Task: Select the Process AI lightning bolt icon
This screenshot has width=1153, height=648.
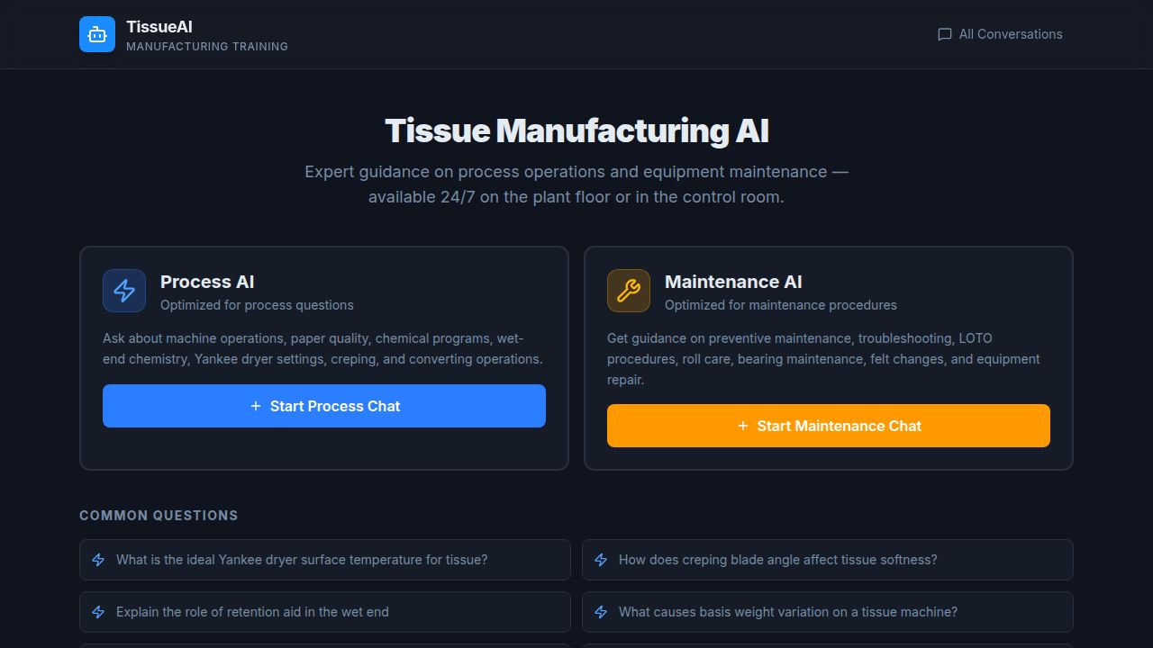Action: [x=123, y=290]
